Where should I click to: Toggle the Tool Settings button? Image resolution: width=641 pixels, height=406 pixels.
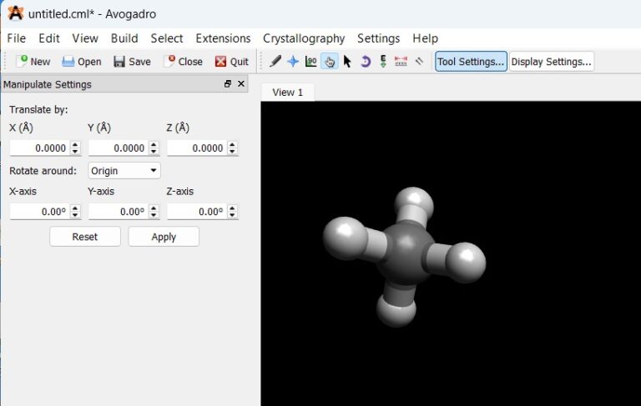[x=471, y=61]
